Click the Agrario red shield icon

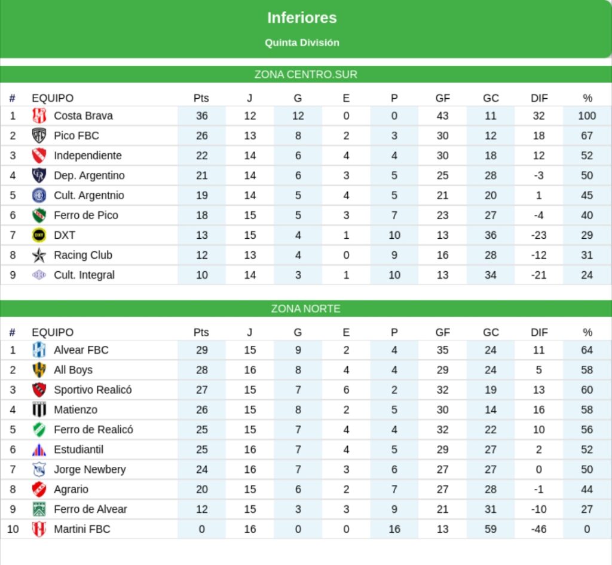tap(39, 490)
